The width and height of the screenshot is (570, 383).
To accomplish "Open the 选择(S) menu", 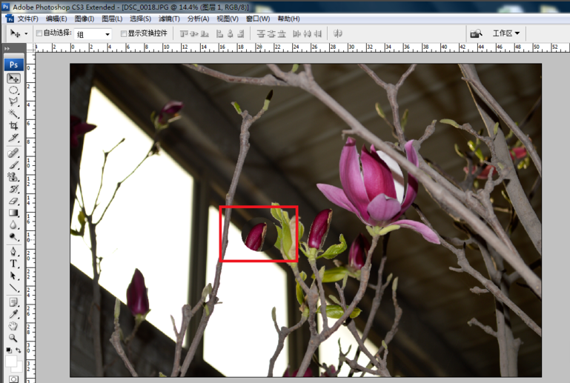I will 140,19.
